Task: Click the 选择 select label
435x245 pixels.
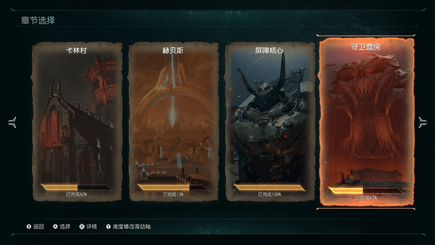Action: (x=65, y=227)
